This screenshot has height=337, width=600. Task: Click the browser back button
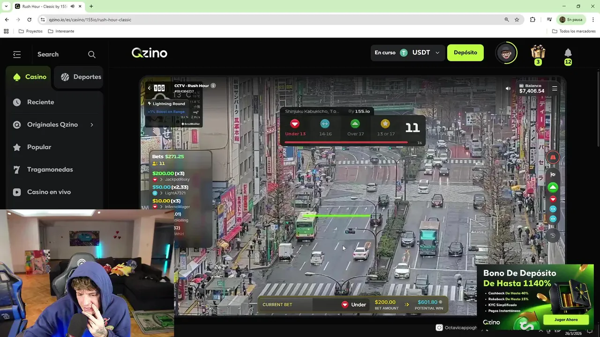[x=7, y=20]
